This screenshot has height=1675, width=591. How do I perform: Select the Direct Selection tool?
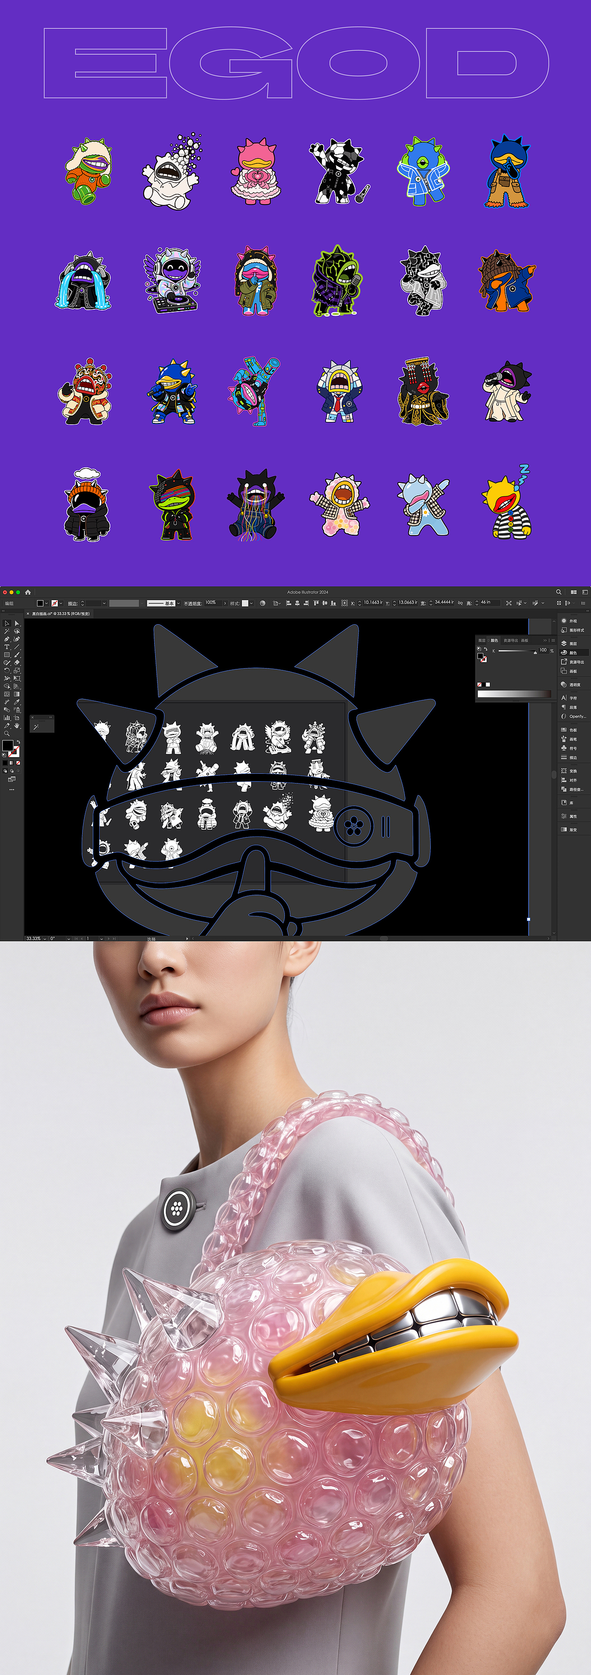tap(17, 624)
